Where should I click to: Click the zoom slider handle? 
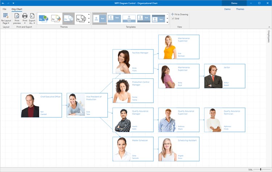click(260, 169)
